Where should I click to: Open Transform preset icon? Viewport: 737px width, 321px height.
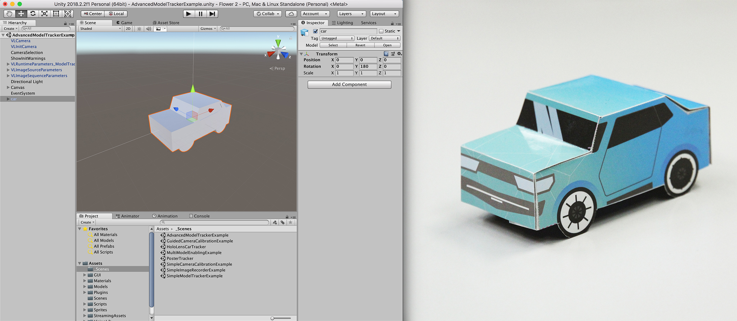click(x=393, y=54)
